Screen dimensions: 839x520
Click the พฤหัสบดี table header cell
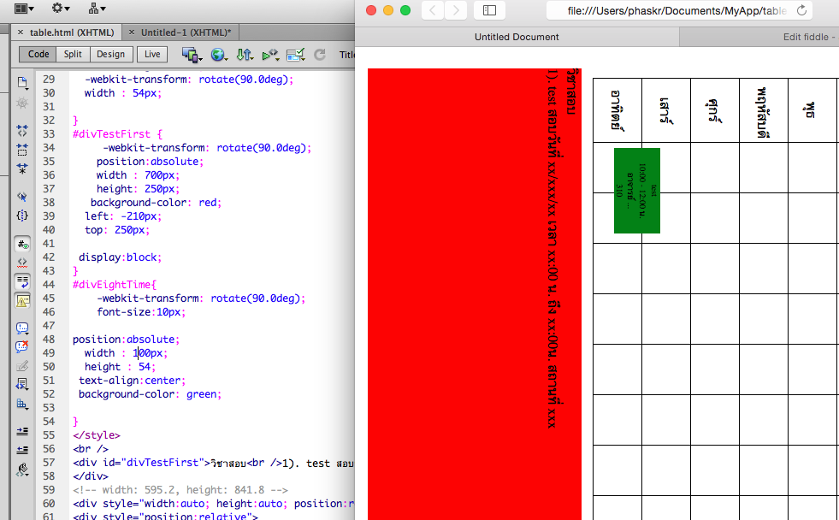click(764, 110)
